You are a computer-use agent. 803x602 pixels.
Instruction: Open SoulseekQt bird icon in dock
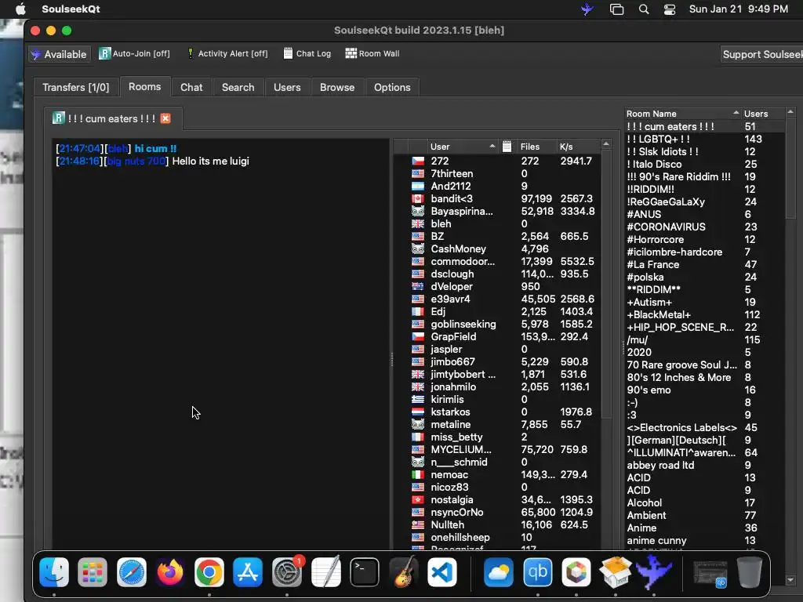point(654,571)
